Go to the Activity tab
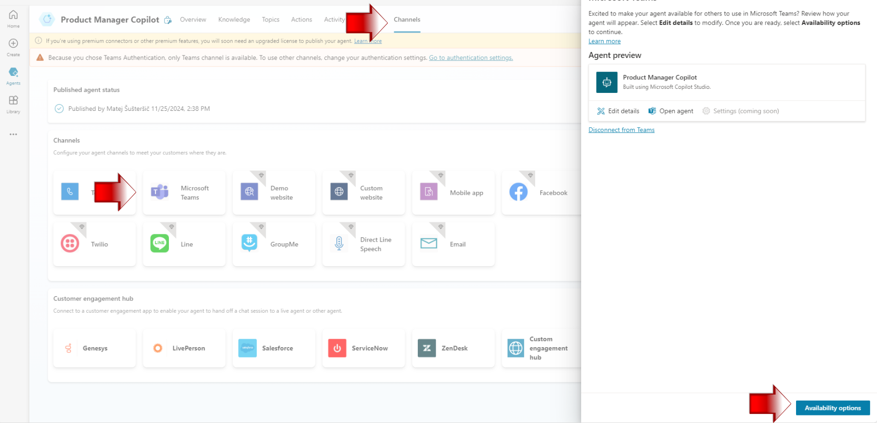877x423 pixels. pyautogui.click(x=334, y=19)
